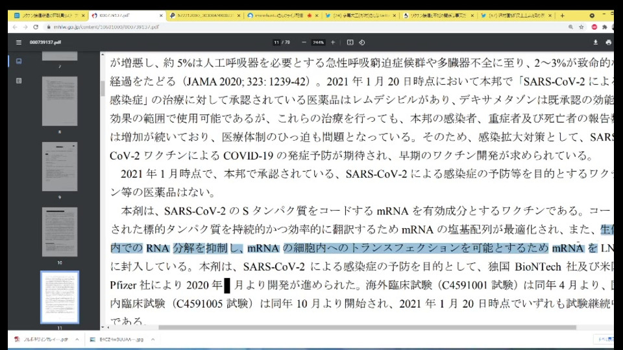This screenshot has height=350, width=623.
Task: Open downloaded jpg file in download bar
Action: [117, 340]
